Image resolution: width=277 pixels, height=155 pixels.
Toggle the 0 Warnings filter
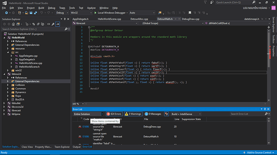tap(133, 114)
